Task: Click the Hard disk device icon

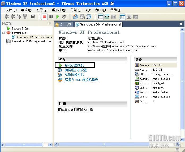Action: 137,70
